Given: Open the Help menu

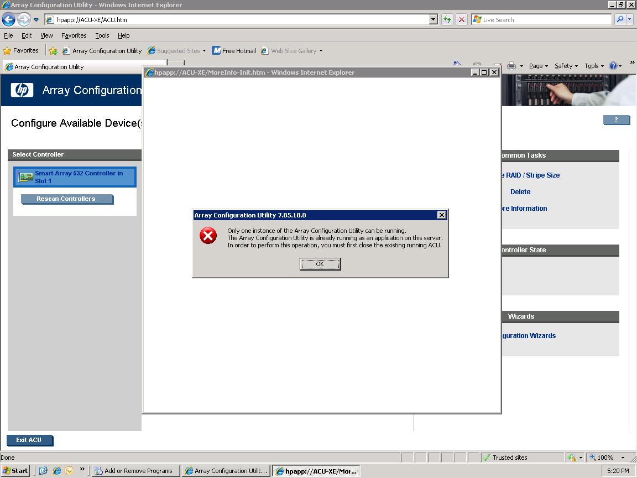Looking at the screenshot, I should pos(123,35).
